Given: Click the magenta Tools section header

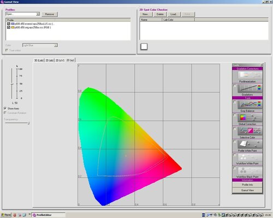Looking at the screenshot, I should coord(247,98).
